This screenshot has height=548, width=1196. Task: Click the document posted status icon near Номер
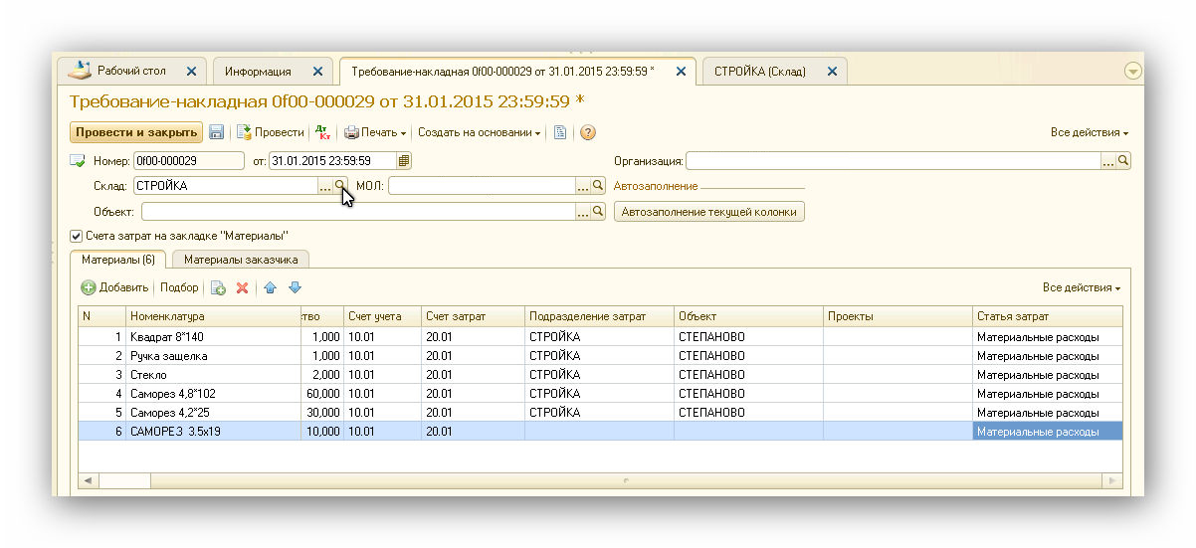tap(77, 160)
